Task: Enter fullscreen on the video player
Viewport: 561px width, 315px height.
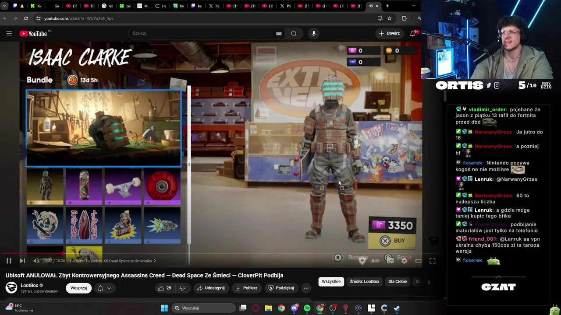Action: coord(432,260)
